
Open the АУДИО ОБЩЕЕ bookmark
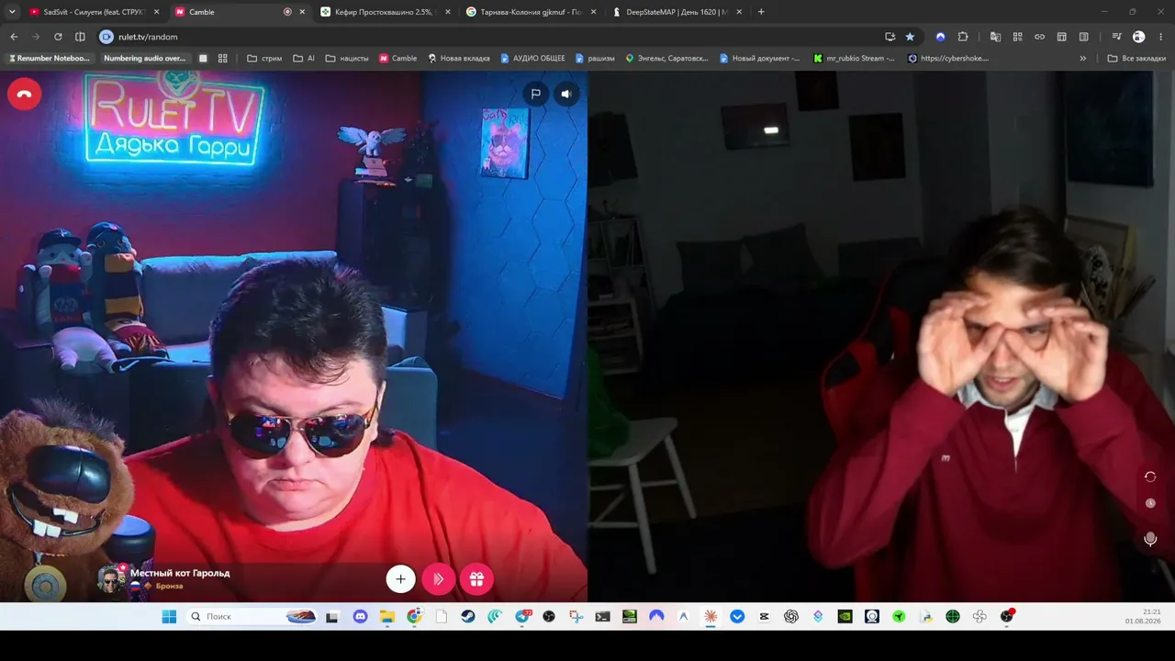[532, 58]
